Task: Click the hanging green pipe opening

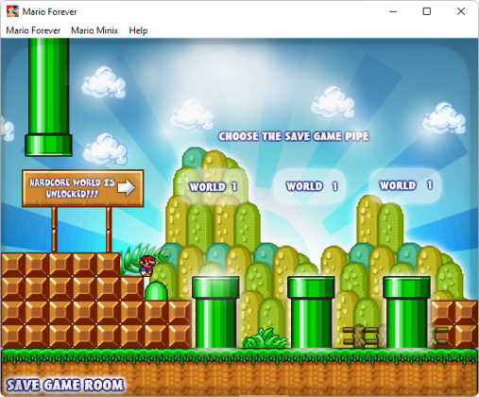Action: [48, 146]
